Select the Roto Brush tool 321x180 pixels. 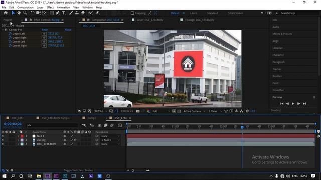click(x=90, y=13)
